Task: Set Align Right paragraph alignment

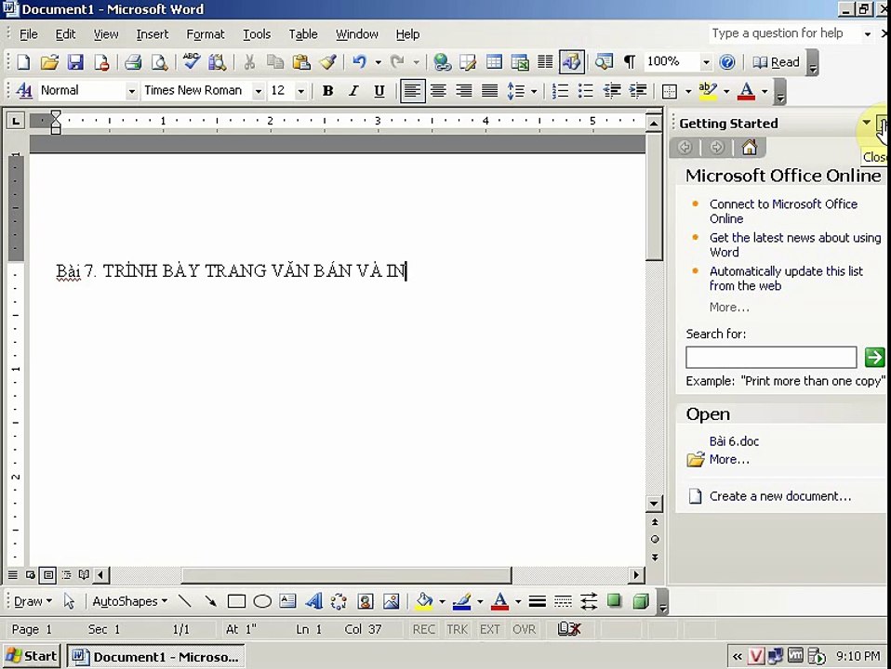Action: click(464, 91)
